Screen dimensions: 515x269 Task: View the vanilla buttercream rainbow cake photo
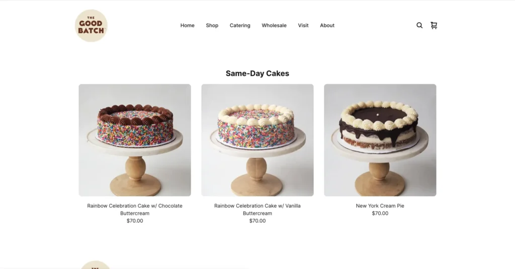257,140
